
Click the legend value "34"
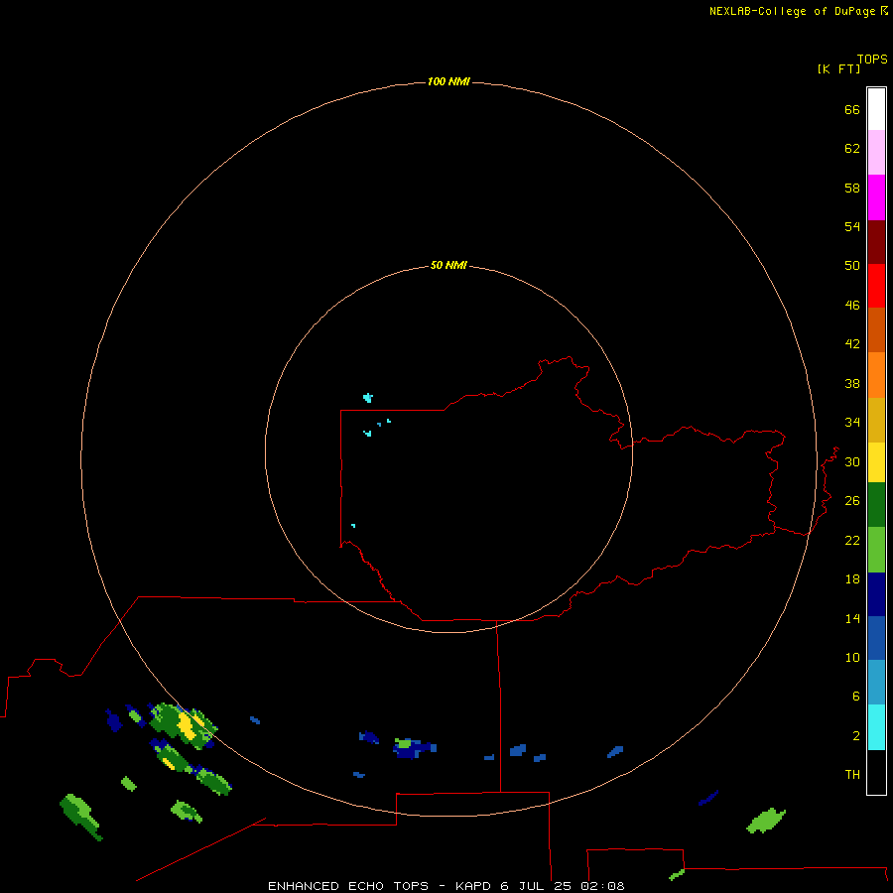[852, 423]
